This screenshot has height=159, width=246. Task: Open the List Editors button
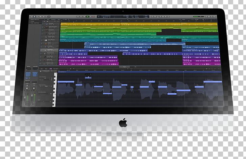coord(206,17)
